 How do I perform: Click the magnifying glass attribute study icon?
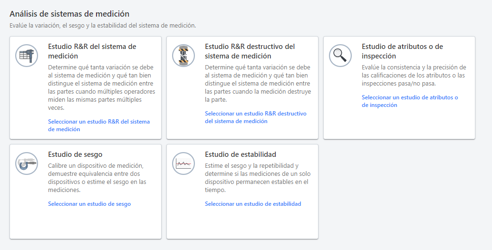click(340, 56)
